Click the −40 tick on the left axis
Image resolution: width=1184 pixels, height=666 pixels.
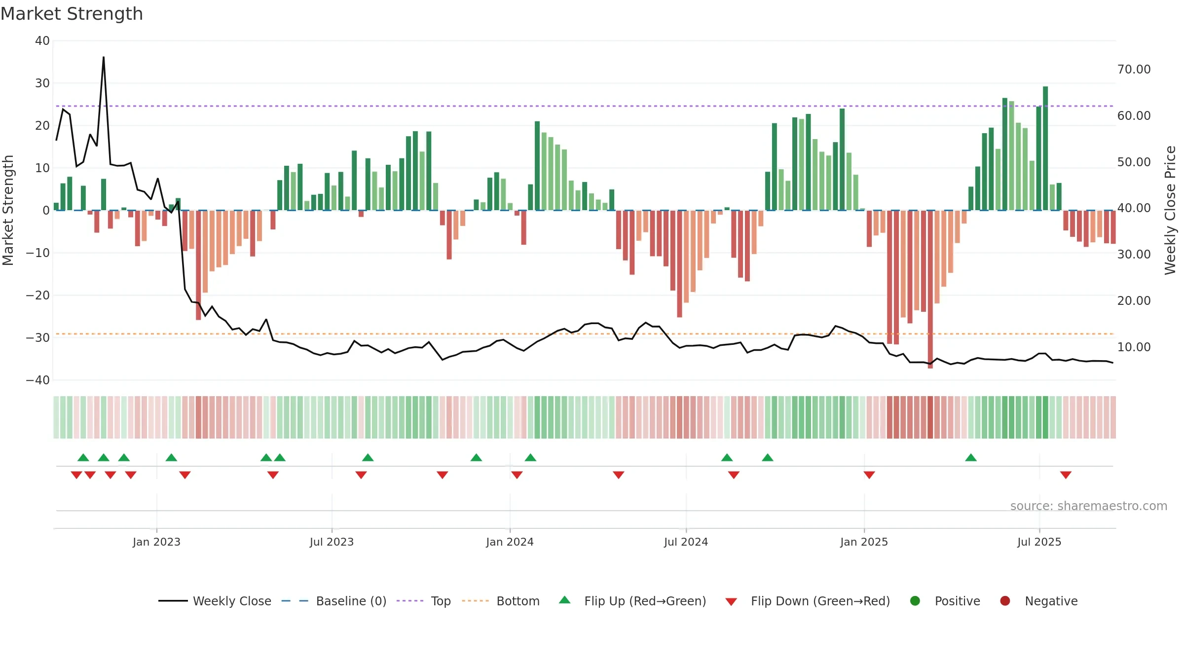(38, 380)
